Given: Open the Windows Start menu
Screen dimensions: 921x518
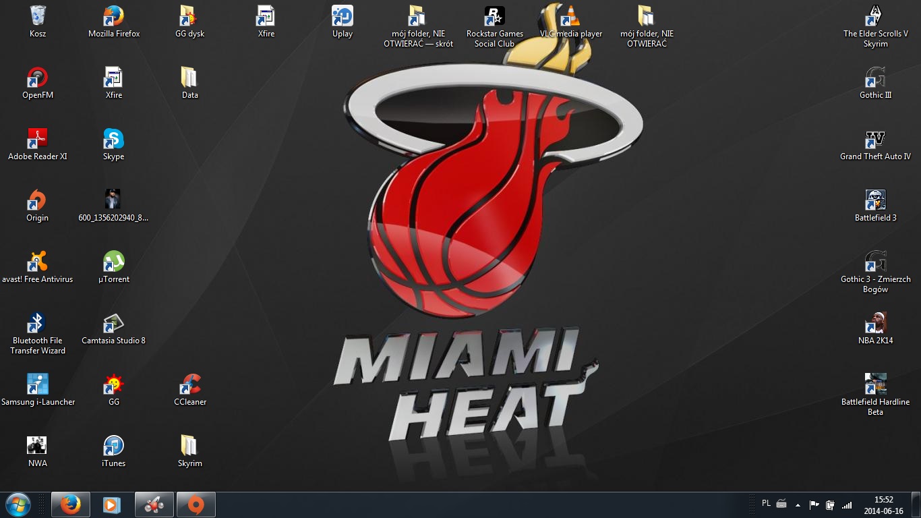Looking at the screenshot, I should (18, 505).
